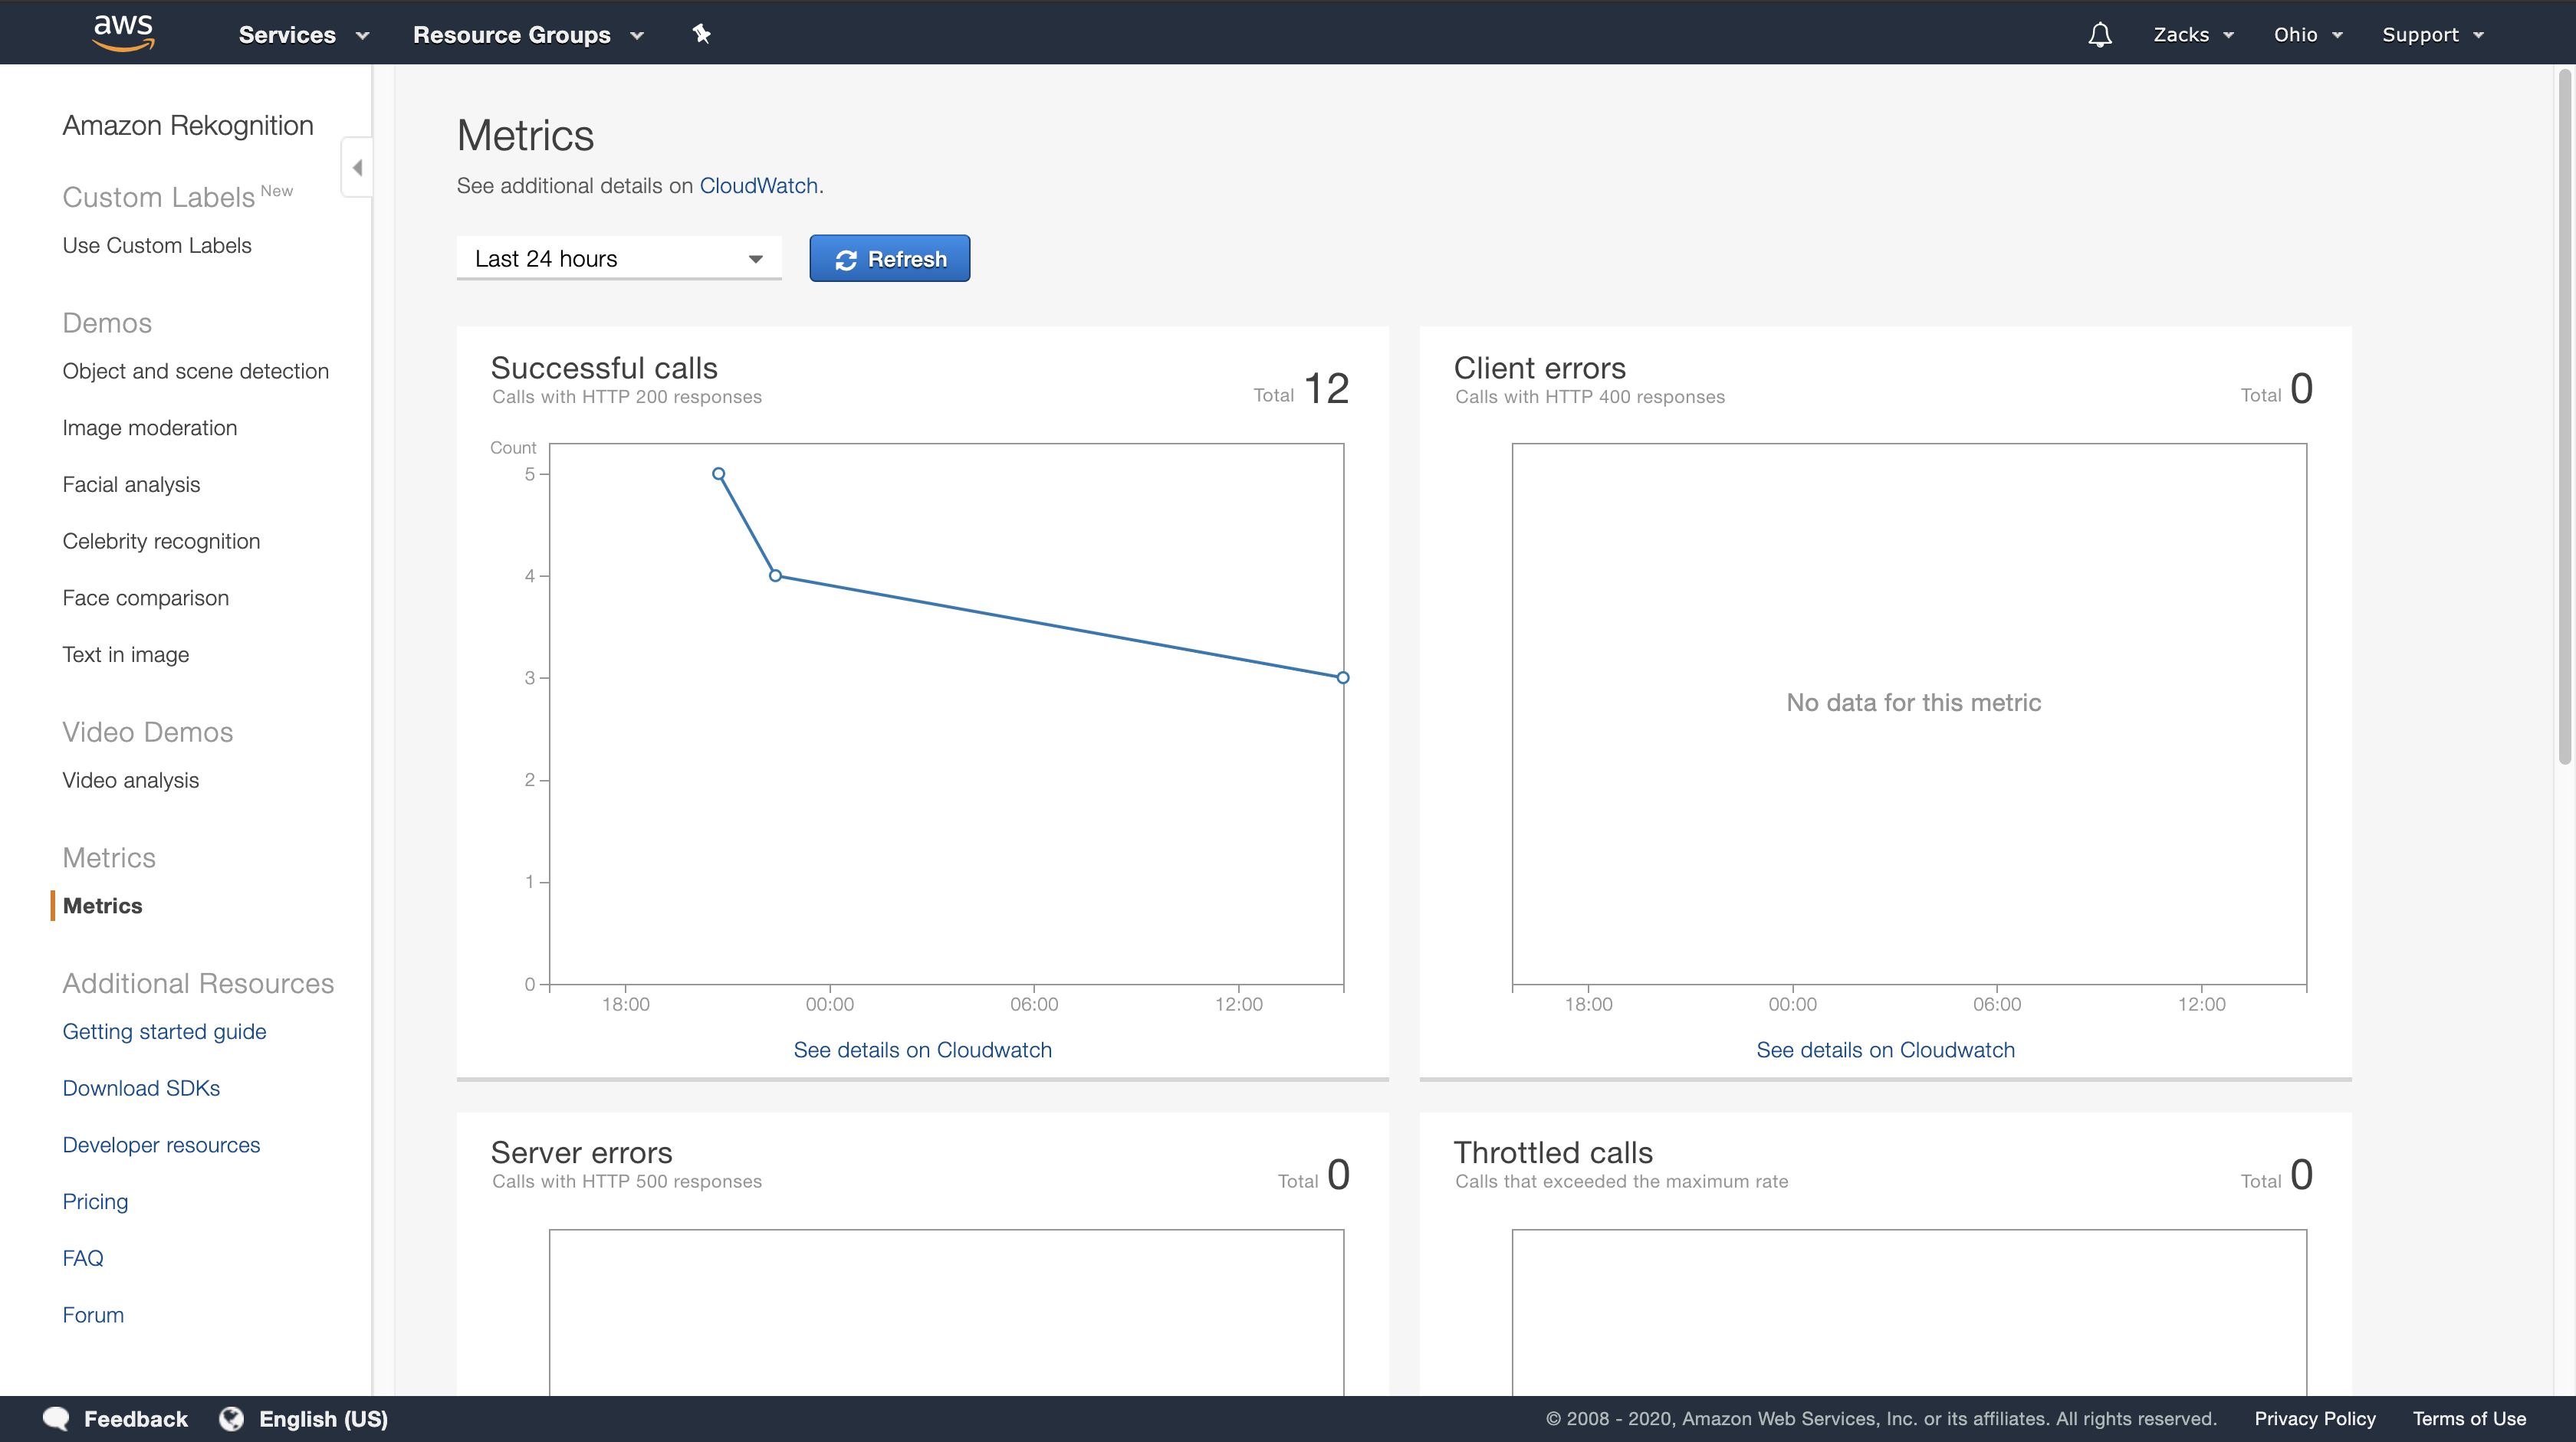Click the globe language icon
The image size is (2576, 1442).
(x=231, y=1418)
